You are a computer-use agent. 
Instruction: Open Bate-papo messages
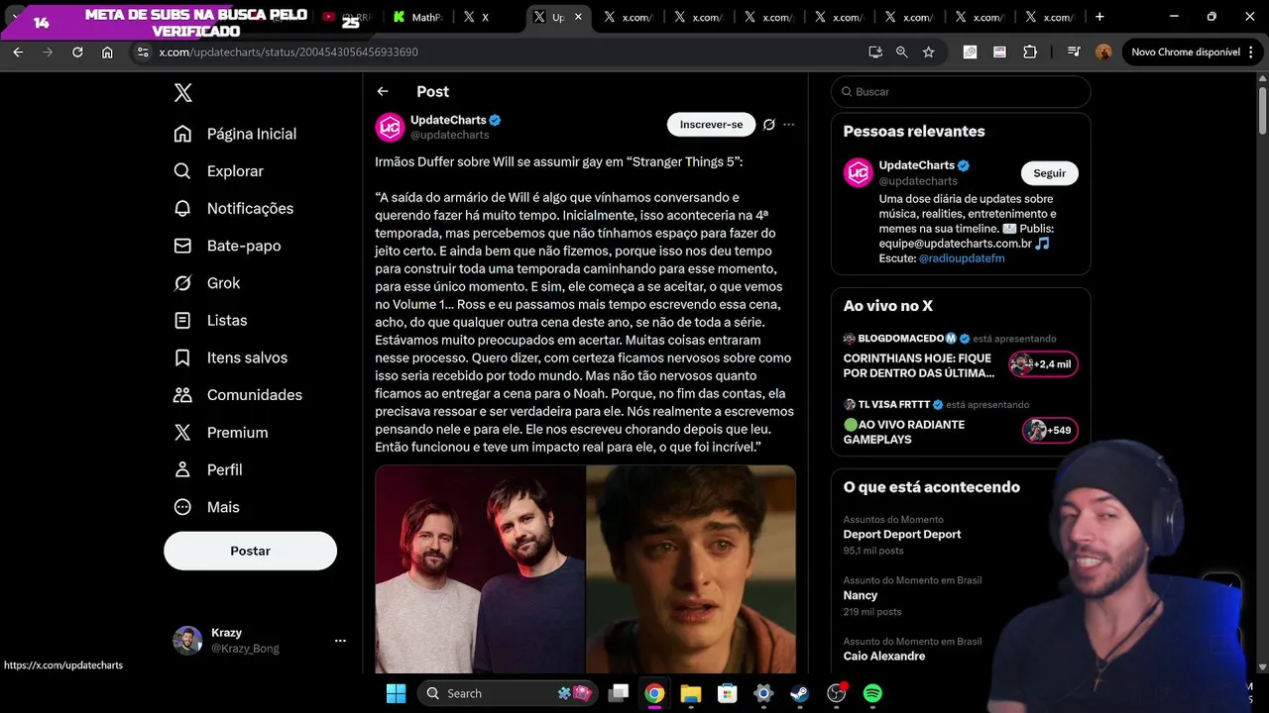click(228, 246)
